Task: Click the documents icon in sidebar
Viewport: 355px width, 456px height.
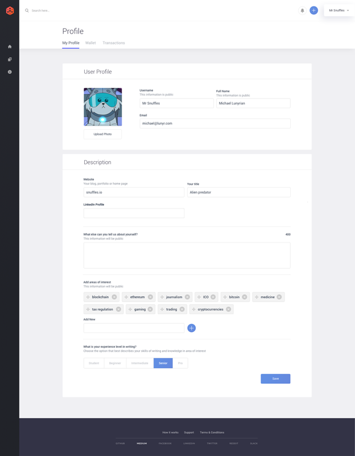Action: (x=10, y=59)
